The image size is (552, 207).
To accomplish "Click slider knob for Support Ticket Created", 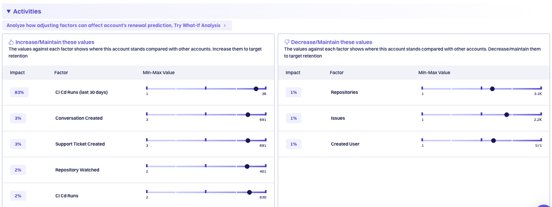I will click(x=248, y=141).
